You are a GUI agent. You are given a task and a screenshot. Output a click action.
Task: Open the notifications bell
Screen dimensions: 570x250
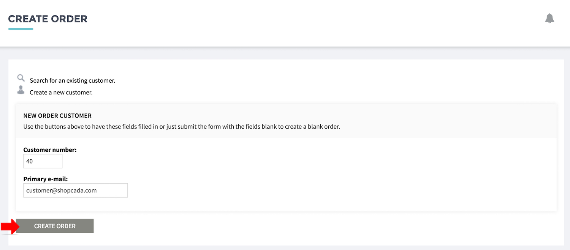point(549,19)
